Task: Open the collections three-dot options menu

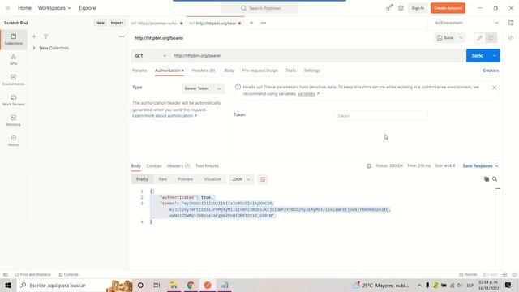Action: pos(122,36)
